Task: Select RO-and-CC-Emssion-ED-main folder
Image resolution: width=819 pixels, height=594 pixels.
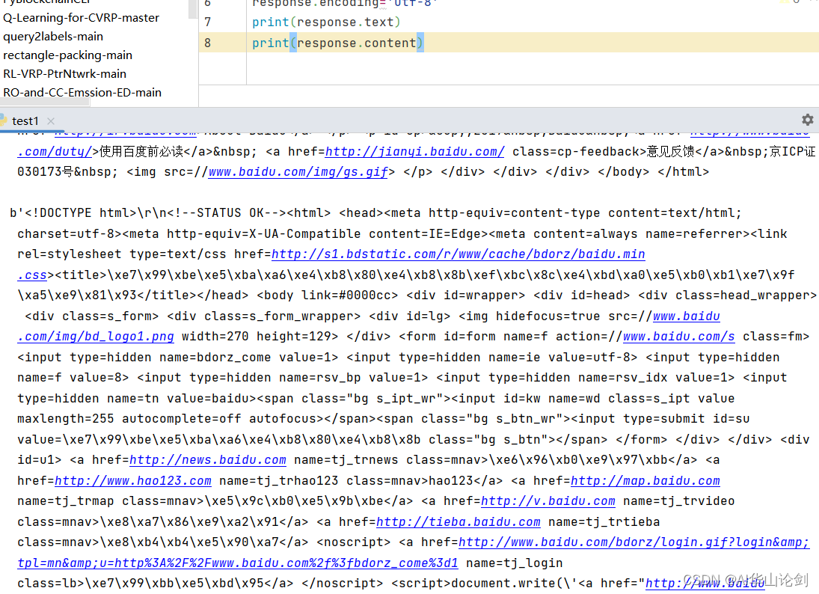Action: tap(82, 93)
